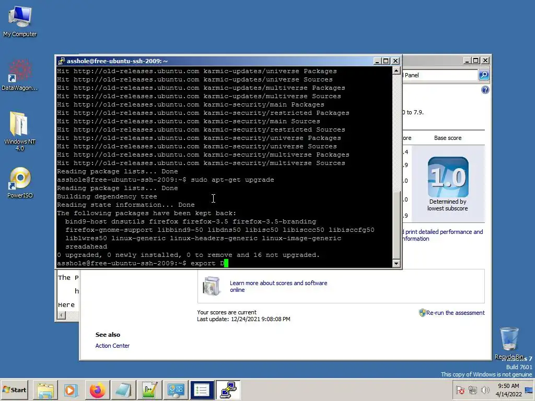
Task: Maximize the Control Panel window
Action: pyautogui.click(x=476, y=61)
